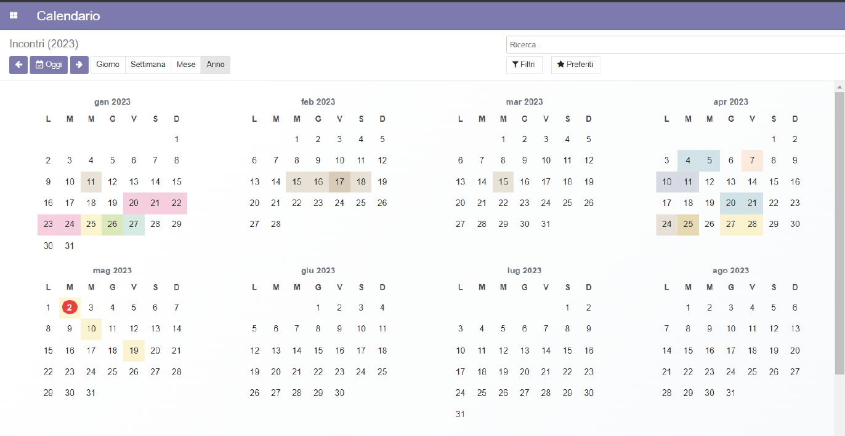Select orange-highlighted April 7
The width and height of the screenshot is (845, 436).
click(752, 161)
